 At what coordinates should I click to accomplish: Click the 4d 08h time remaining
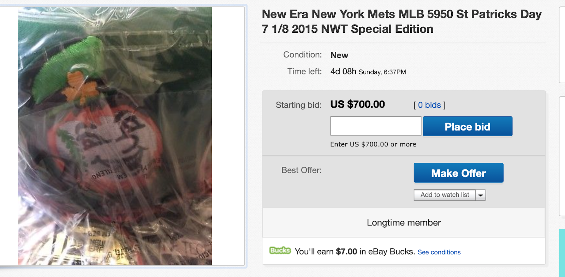(x=343, y=72)
